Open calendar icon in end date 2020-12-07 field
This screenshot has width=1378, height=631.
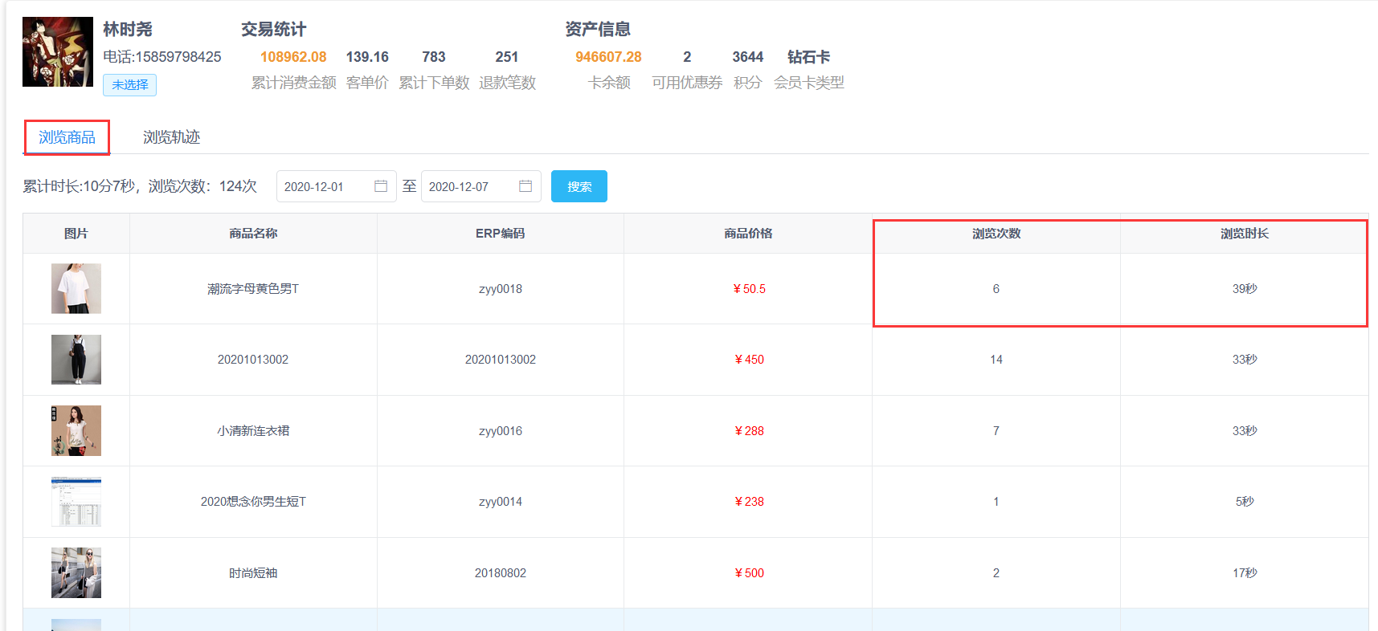pos(525,186)
